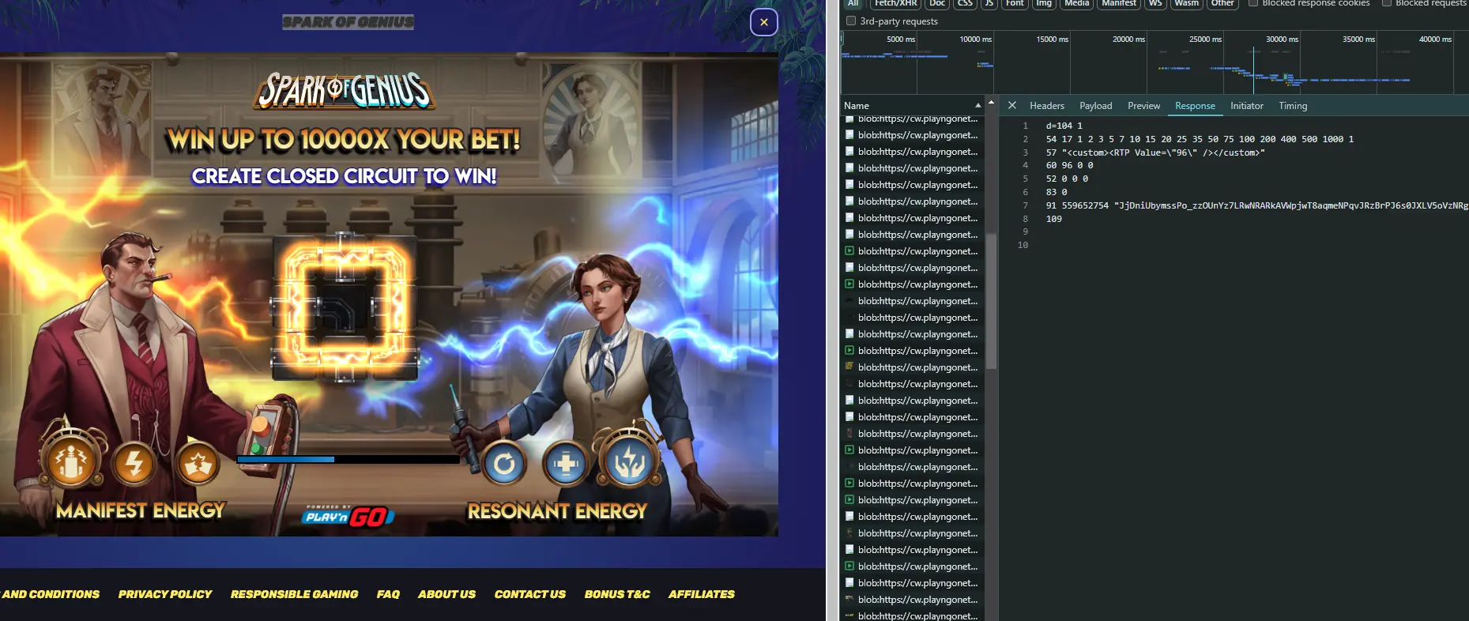Click the 40000 ms timeline marker
The image size is (1469, 621).
click(x=1435, y=40)
